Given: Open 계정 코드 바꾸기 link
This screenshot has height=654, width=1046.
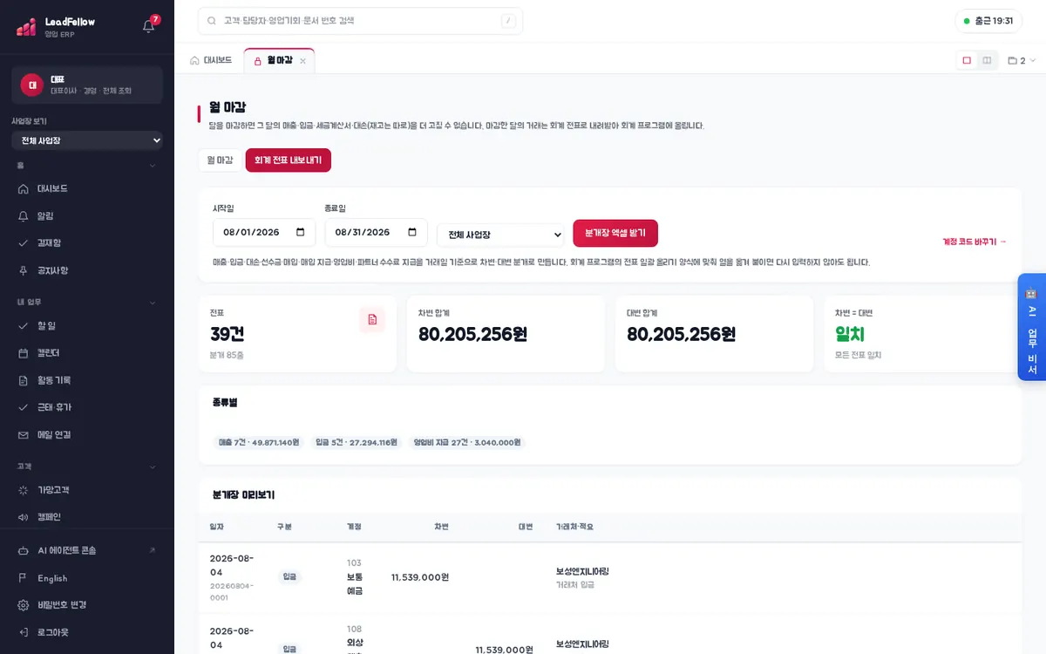Looking at the screenshot, I should click(975, 242).
